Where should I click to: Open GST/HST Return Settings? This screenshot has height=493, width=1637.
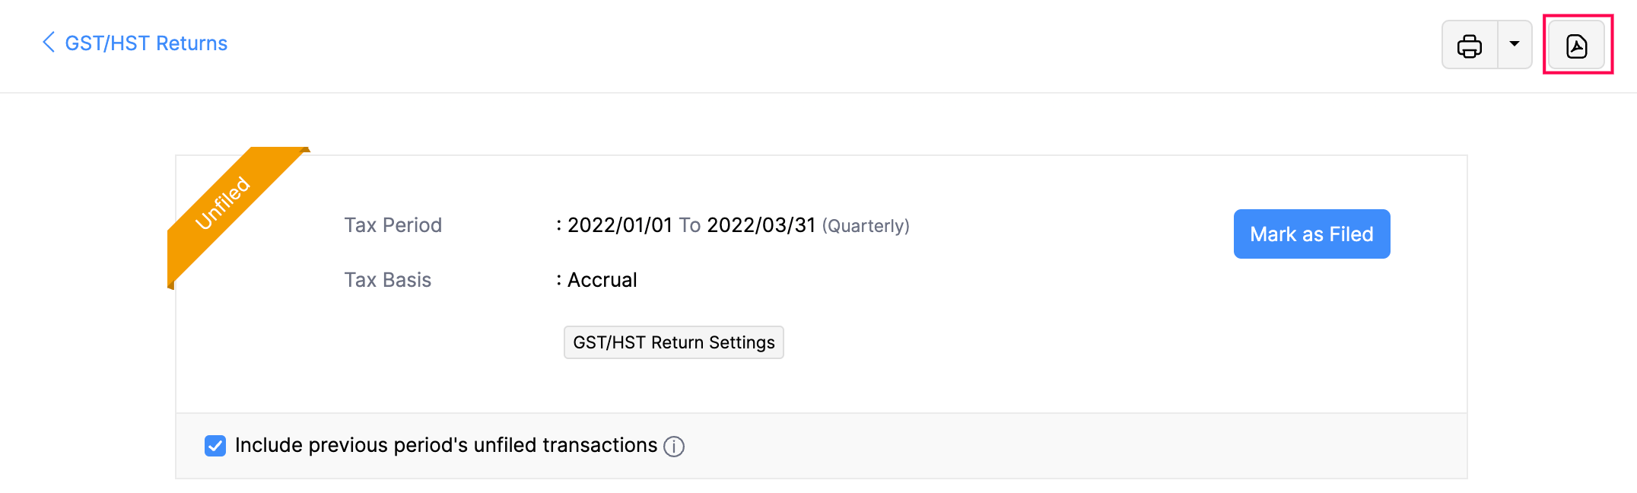pyautogui.click(x=673, y=342)
